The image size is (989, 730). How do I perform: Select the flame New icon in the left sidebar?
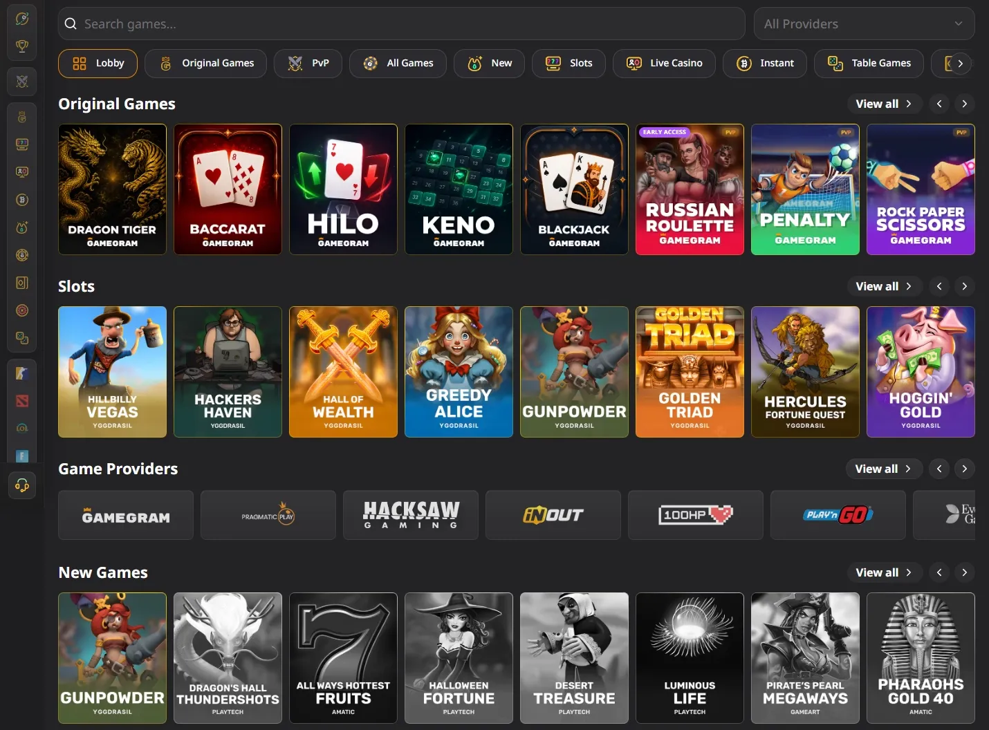22,227
